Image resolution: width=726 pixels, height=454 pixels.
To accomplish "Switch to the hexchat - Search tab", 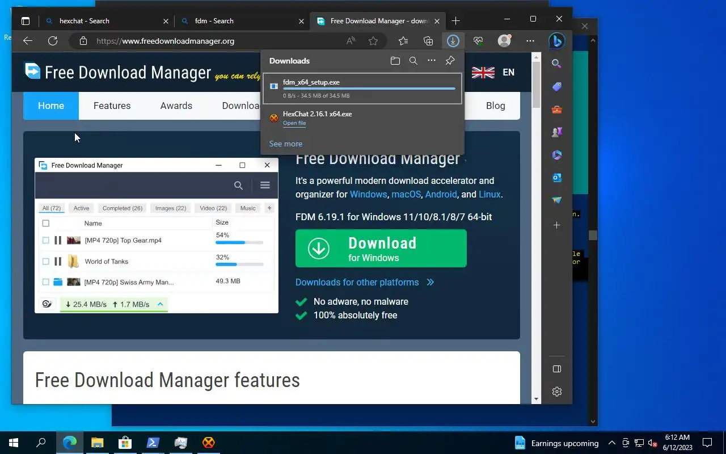I will [x=105, y=21].
